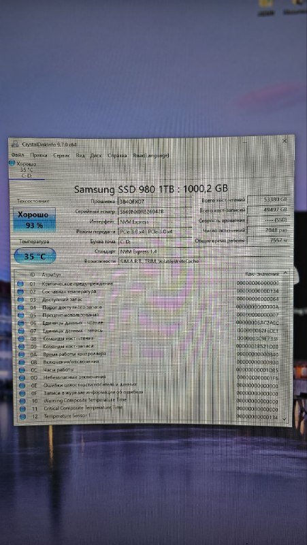Click raw value 0000000000000064
307x545 pixels.
[257, 299]
